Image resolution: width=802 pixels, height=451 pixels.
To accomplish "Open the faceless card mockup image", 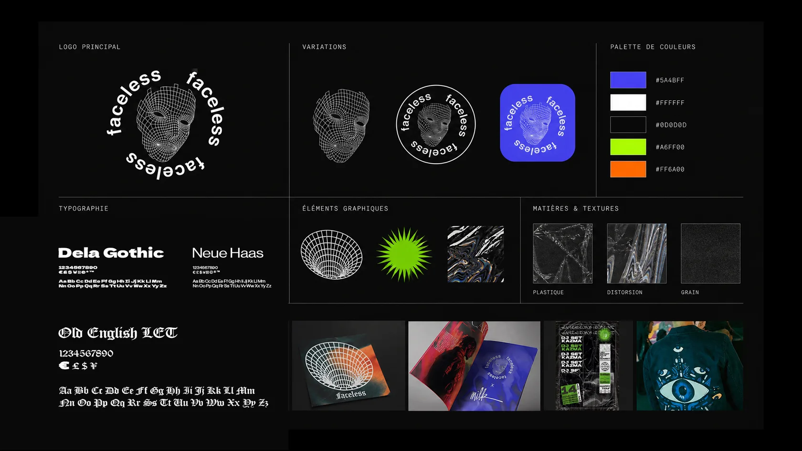I will coord(348,366).
